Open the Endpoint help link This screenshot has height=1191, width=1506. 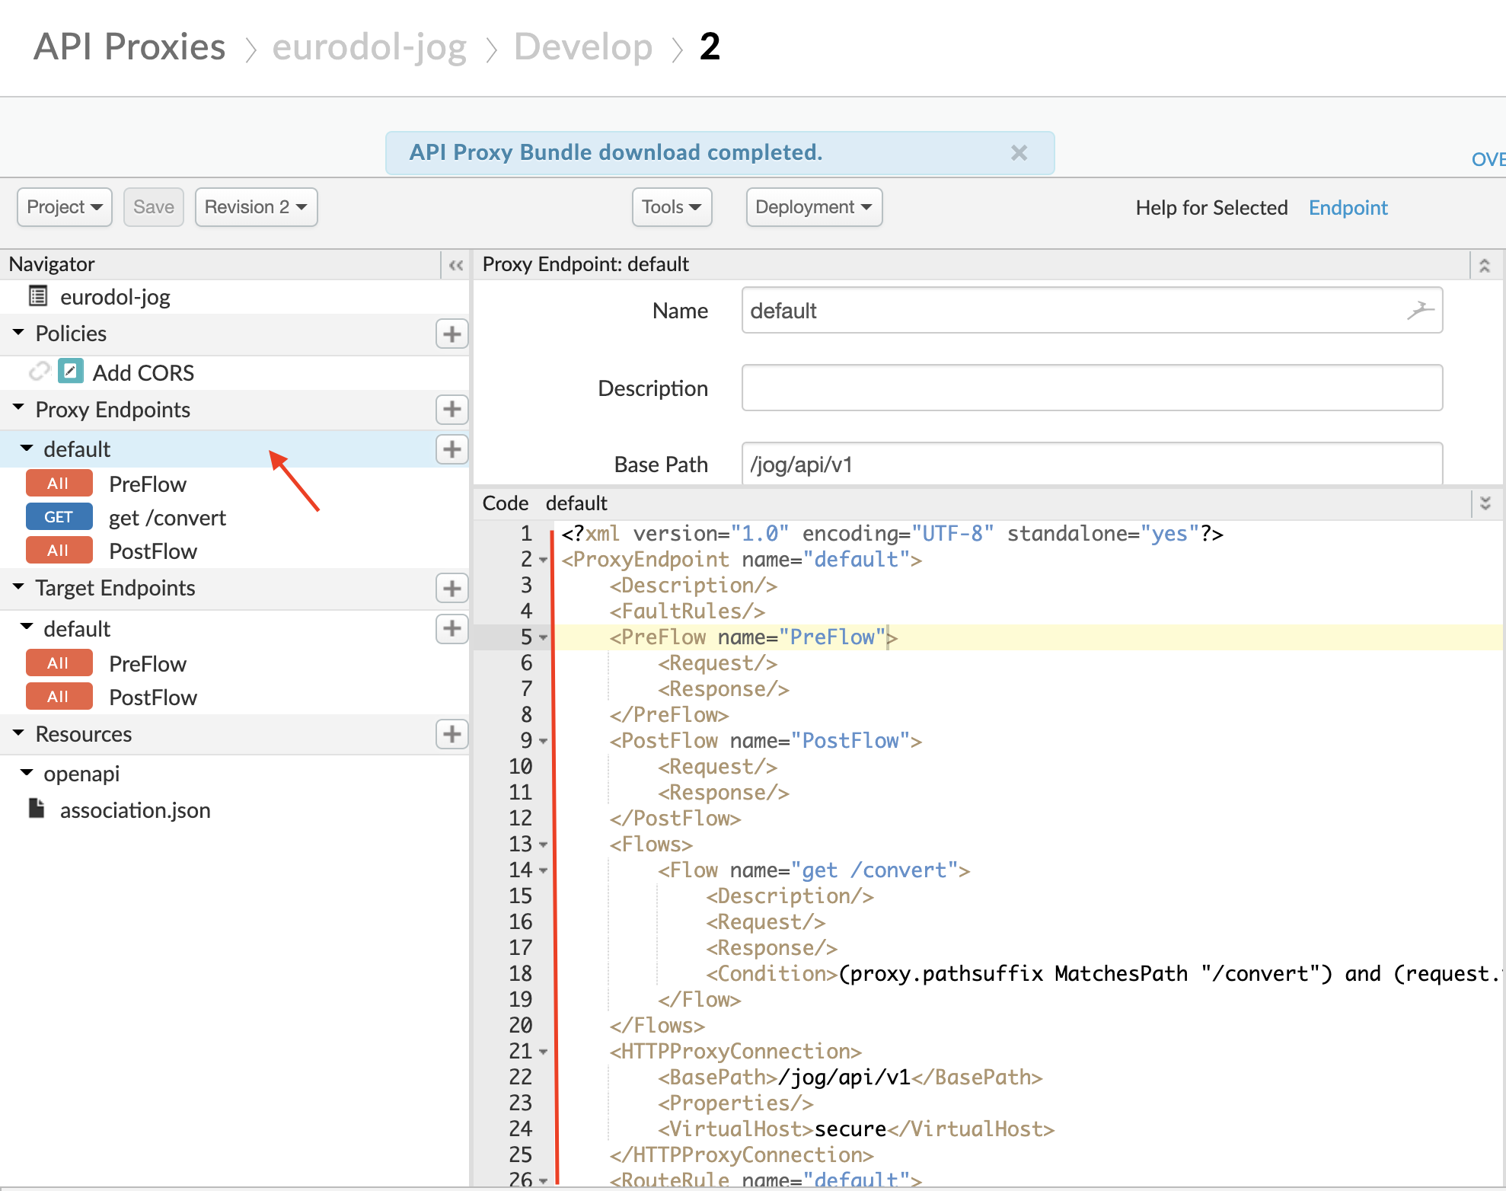point(1348,208)
